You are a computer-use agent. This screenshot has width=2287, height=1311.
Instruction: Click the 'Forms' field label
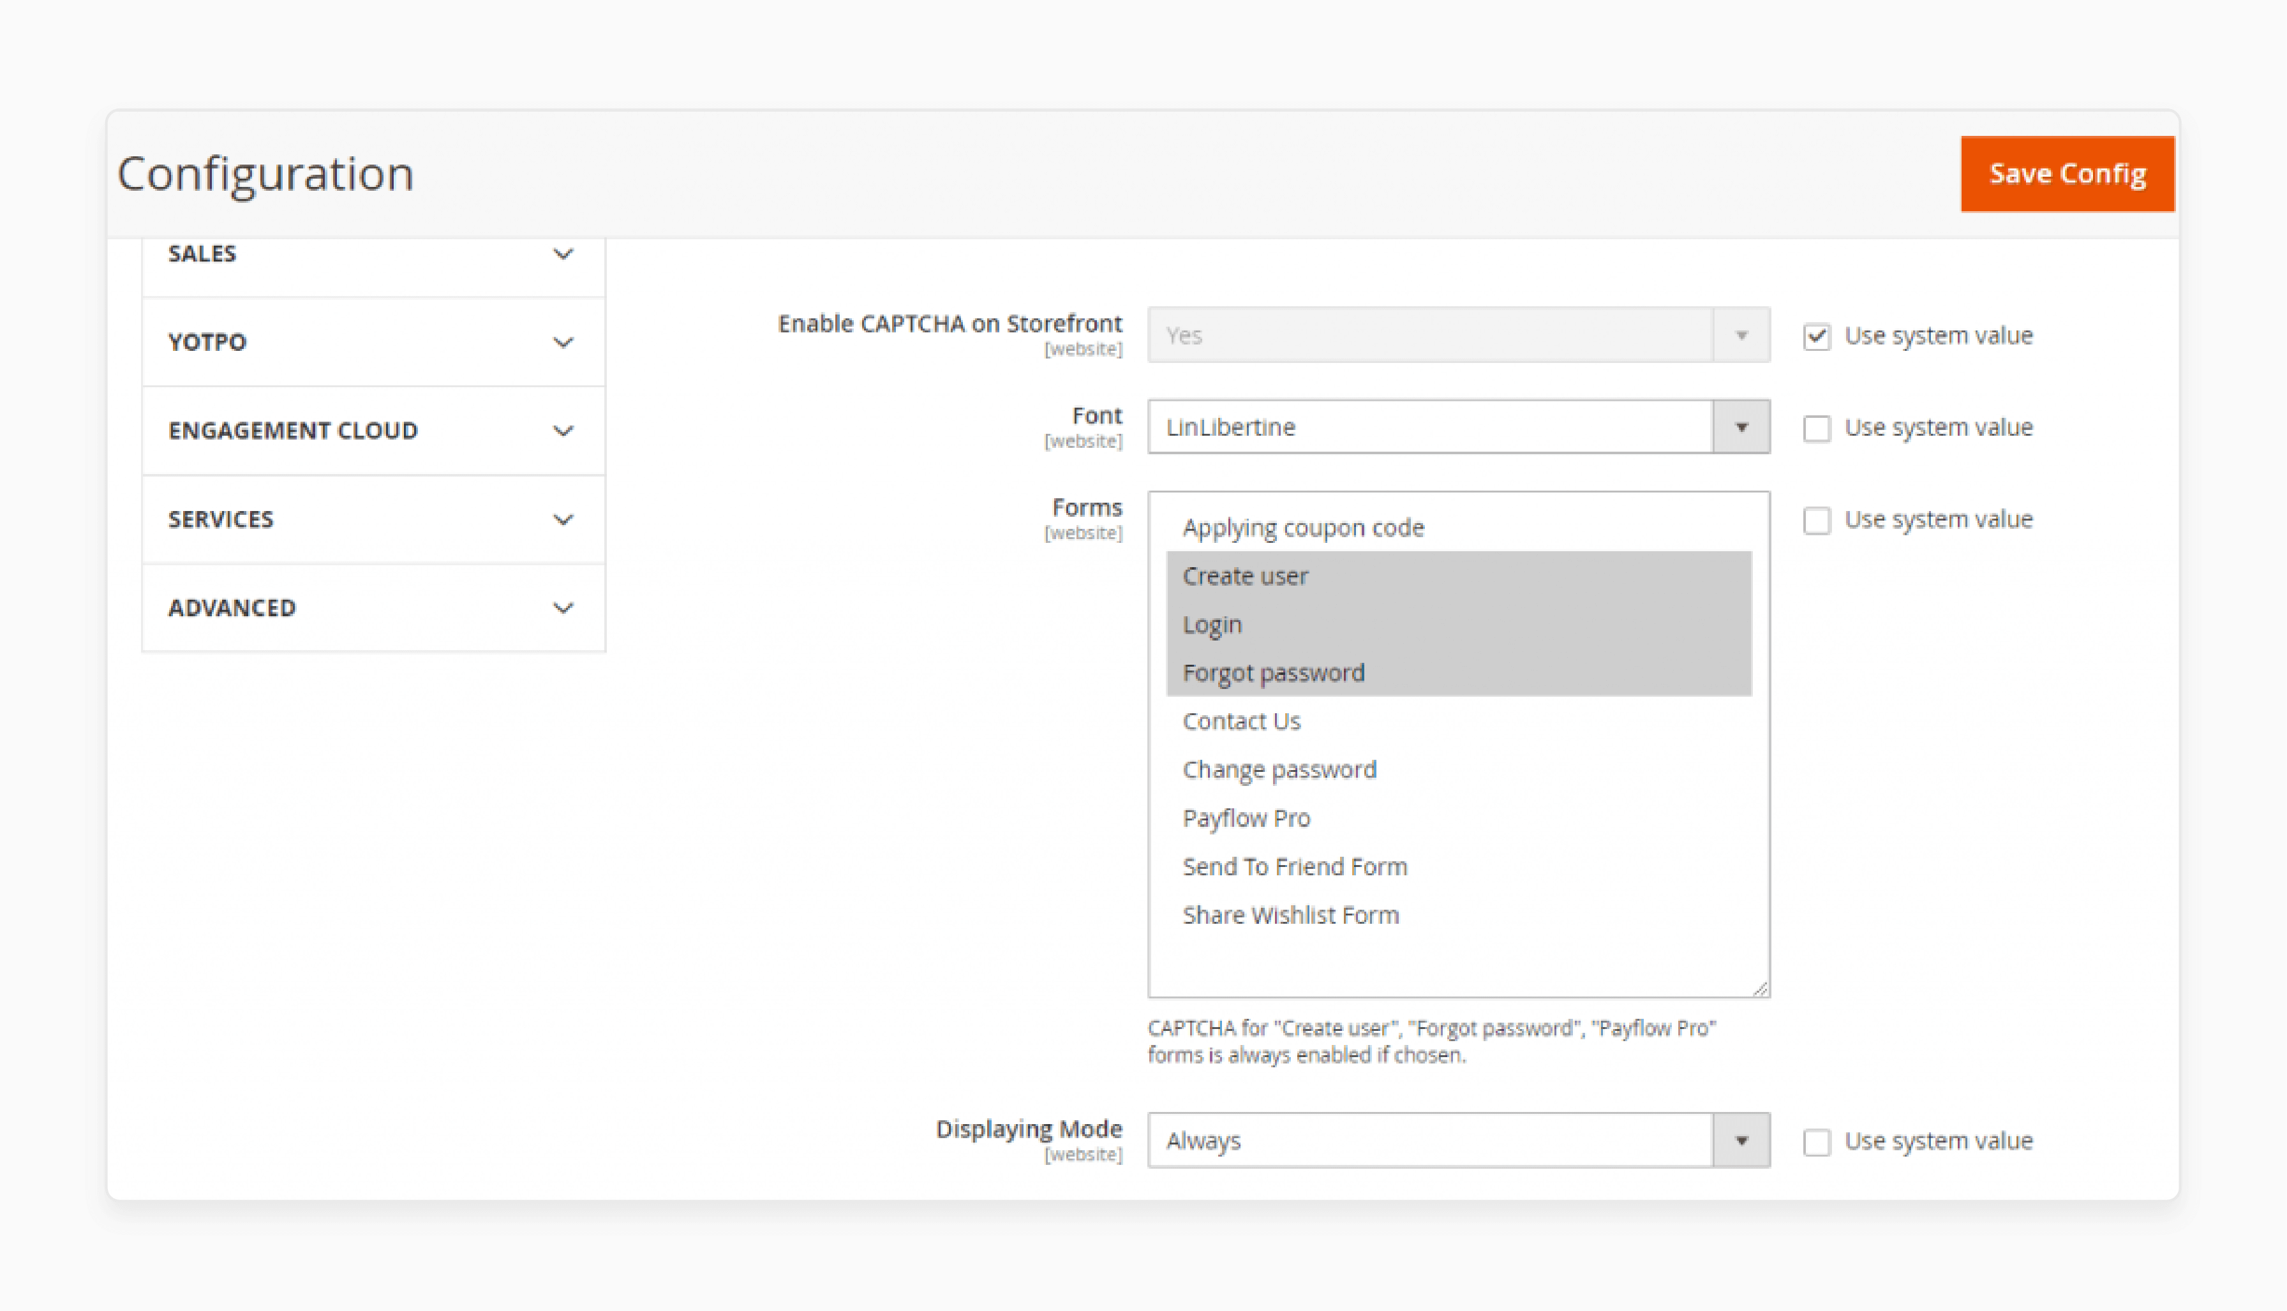[x=1087, y=508]
